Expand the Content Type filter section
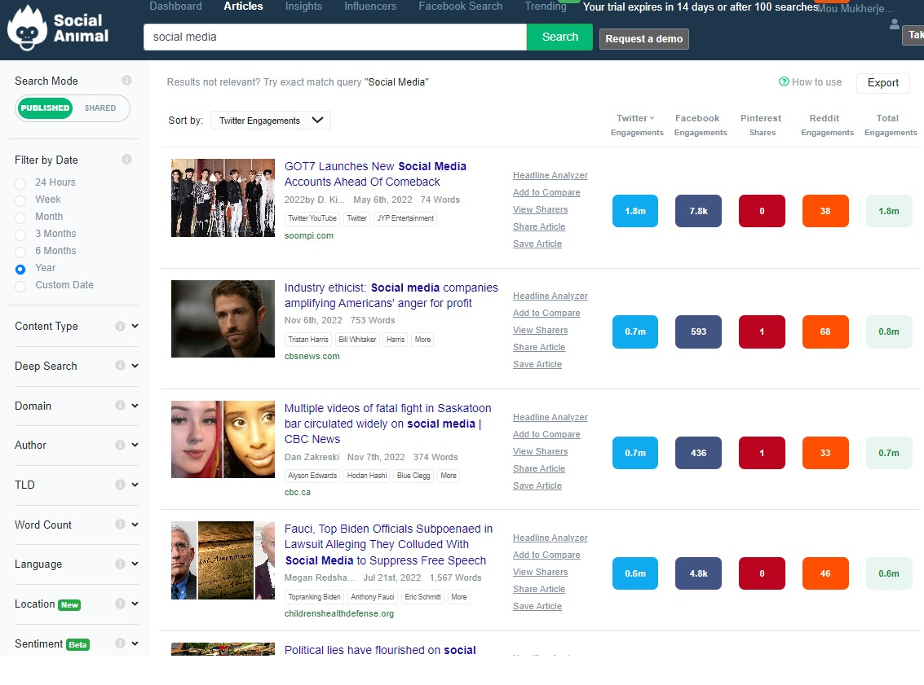 coord(134,326)
